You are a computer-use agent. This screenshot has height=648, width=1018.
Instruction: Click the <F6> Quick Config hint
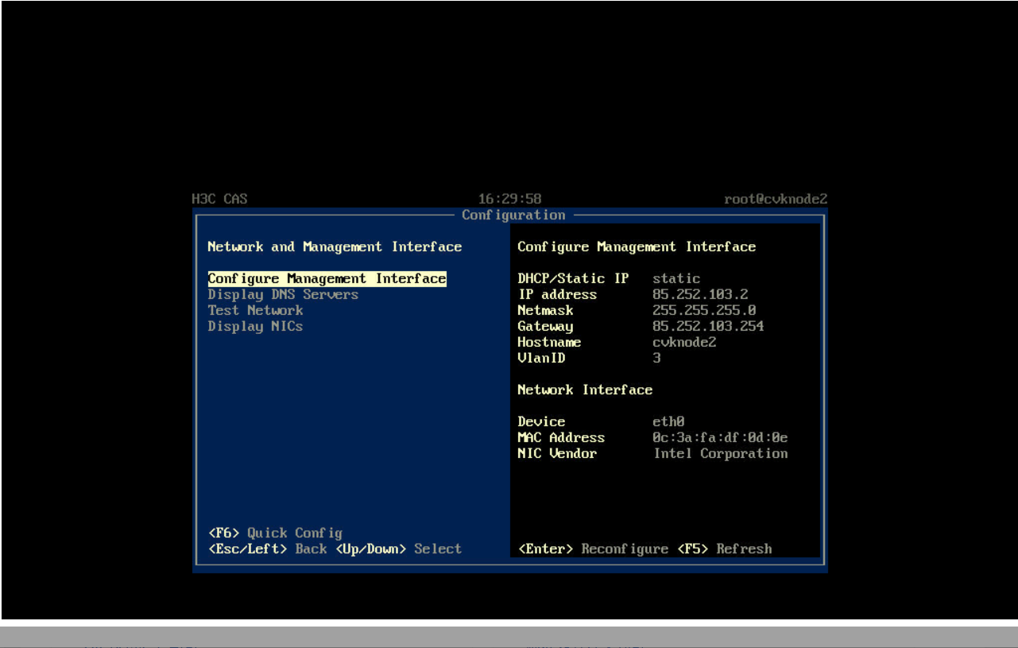pos(275,534)
